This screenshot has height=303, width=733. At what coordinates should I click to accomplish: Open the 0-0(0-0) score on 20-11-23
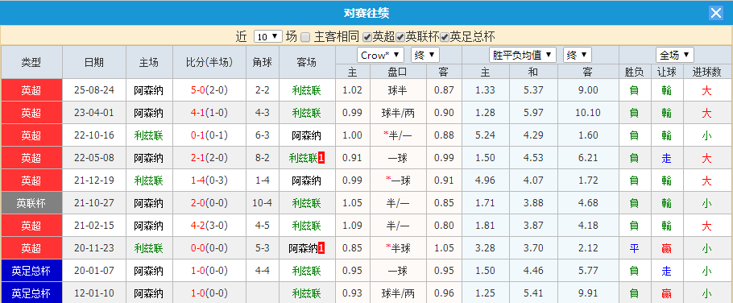click(x=209, y=248)
